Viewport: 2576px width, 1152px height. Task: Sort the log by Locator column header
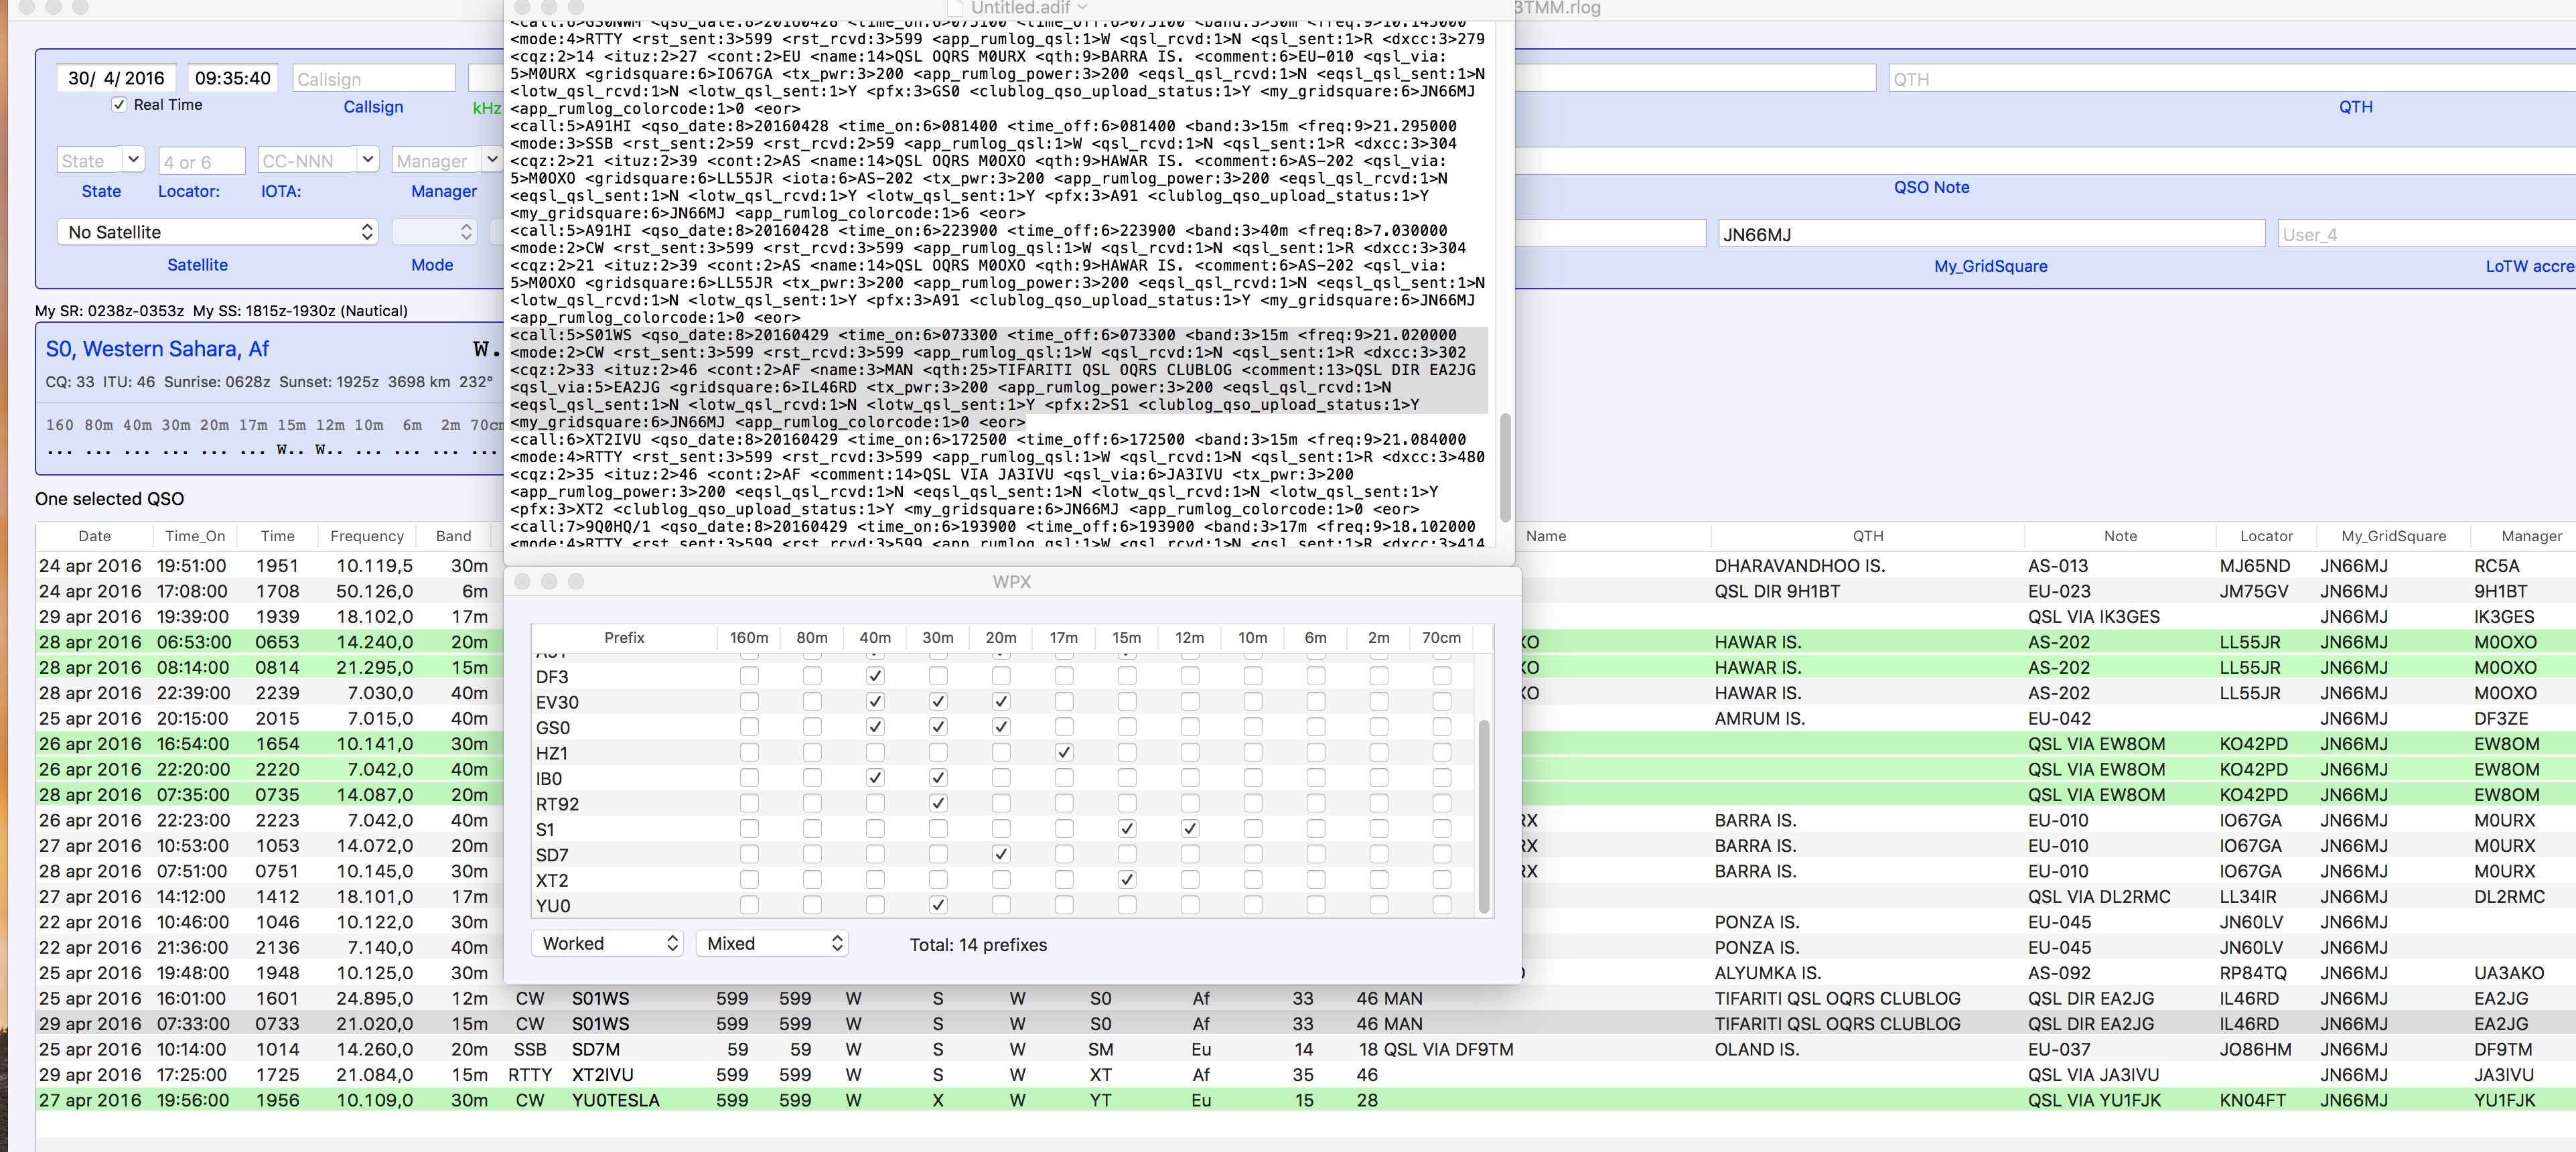point(2266,536)
